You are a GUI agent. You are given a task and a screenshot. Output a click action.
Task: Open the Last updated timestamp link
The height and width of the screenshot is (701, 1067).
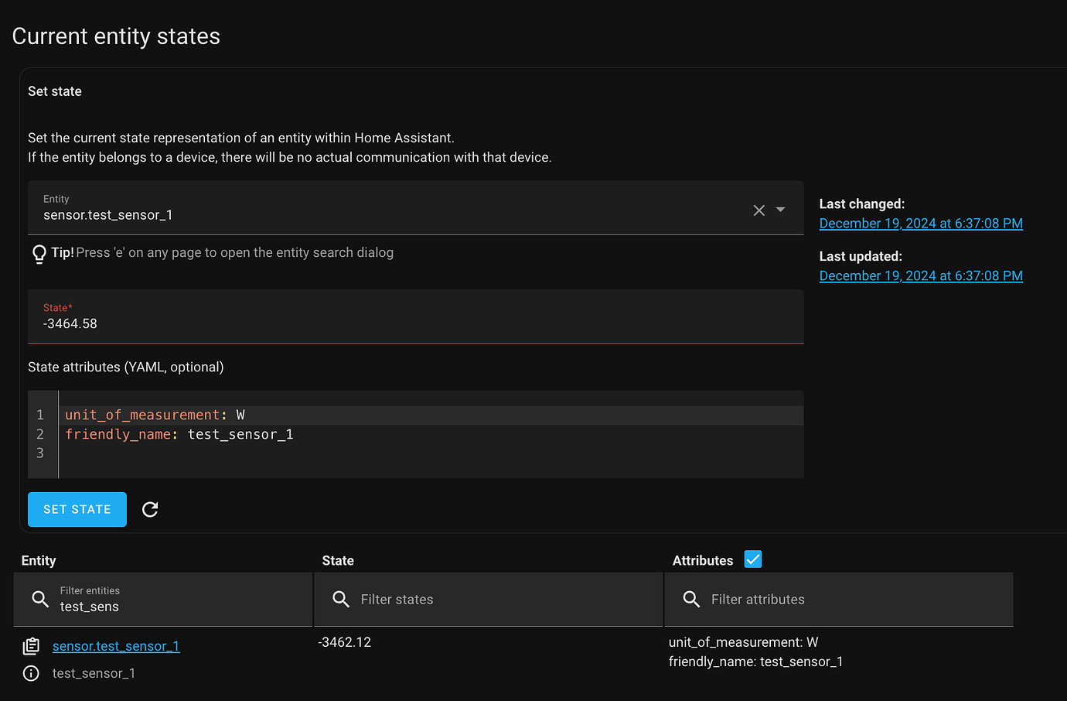pos(920,275)
